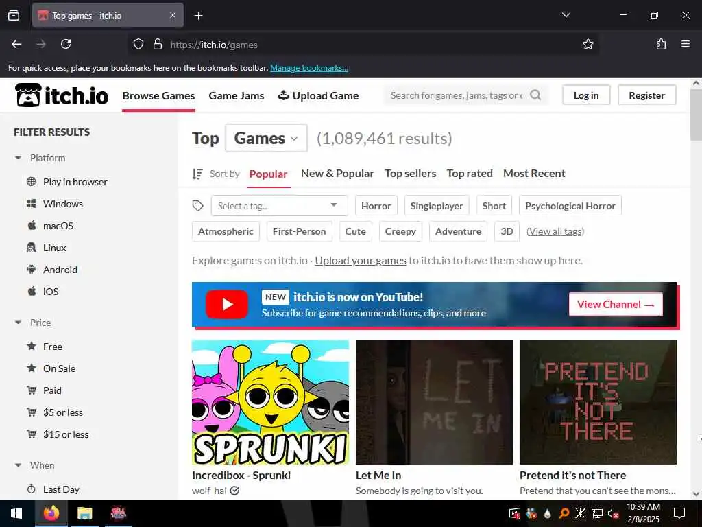Click the search magnifier icon

click(x=535, y=95)
